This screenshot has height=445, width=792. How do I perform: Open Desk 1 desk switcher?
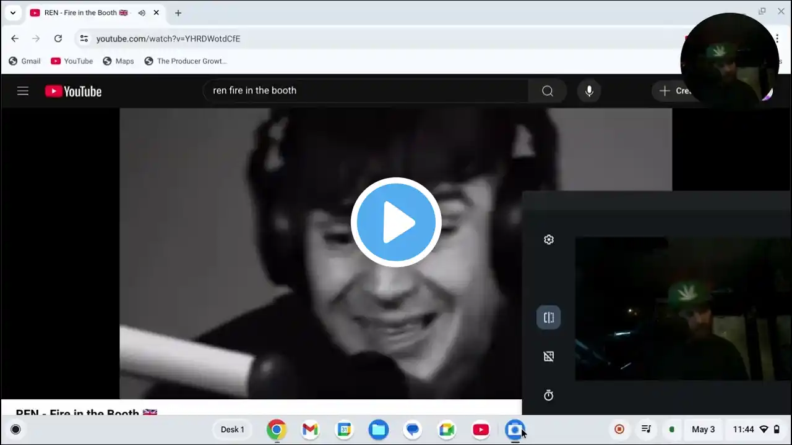coord(233,430)
